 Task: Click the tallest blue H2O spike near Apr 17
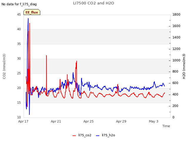[28, 19]
